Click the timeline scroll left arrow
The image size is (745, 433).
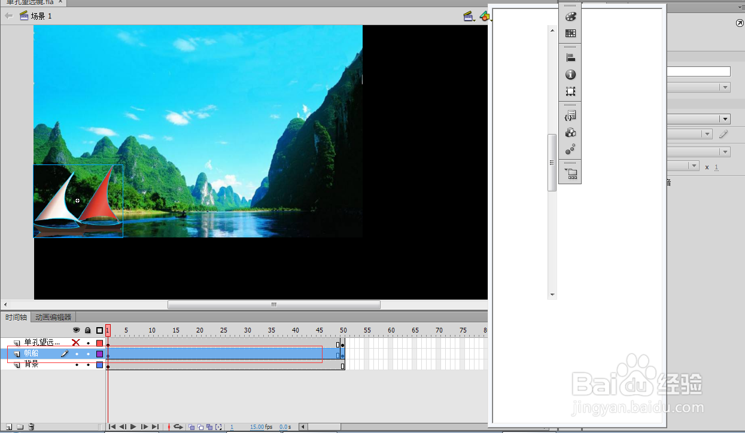[303, 427]
